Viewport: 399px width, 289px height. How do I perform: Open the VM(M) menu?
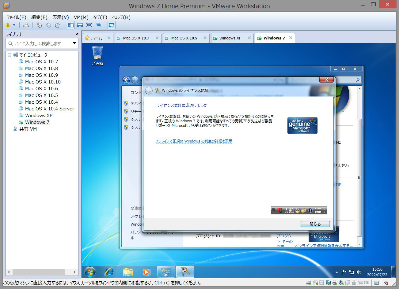click(81, 17)
